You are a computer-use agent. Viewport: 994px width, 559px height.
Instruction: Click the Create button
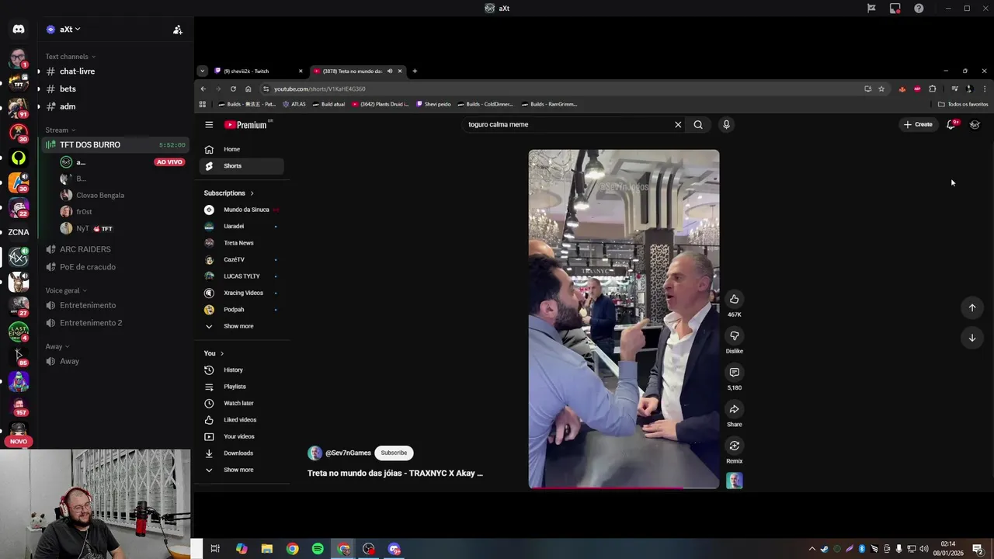(918, 124)
